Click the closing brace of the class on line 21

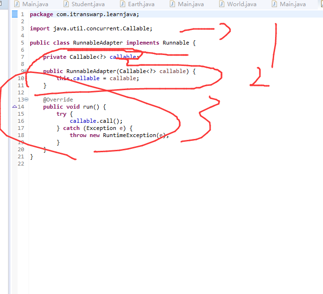[31, 156]
